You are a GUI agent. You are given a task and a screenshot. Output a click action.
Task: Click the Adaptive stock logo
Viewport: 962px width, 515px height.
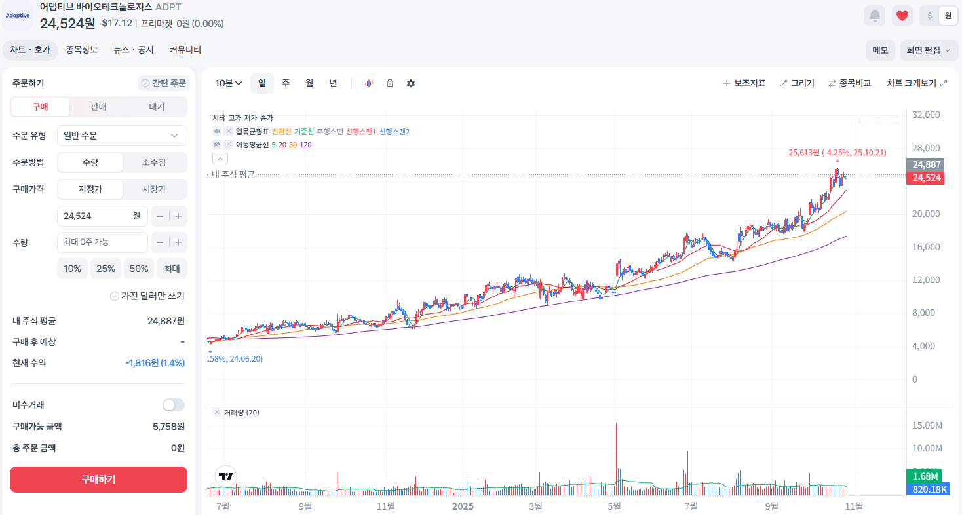[x=18, y=16]
